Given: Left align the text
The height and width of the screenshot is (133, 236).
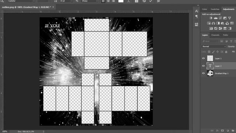Looking at the screenshot, I should coord(103,1).
